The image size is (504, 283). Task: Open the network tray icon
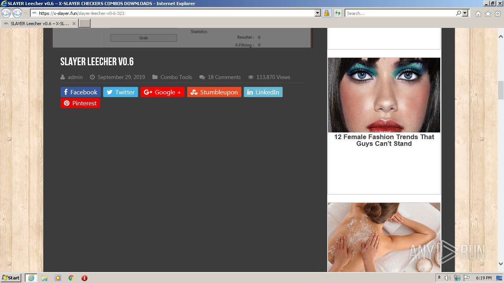(457, 278)
